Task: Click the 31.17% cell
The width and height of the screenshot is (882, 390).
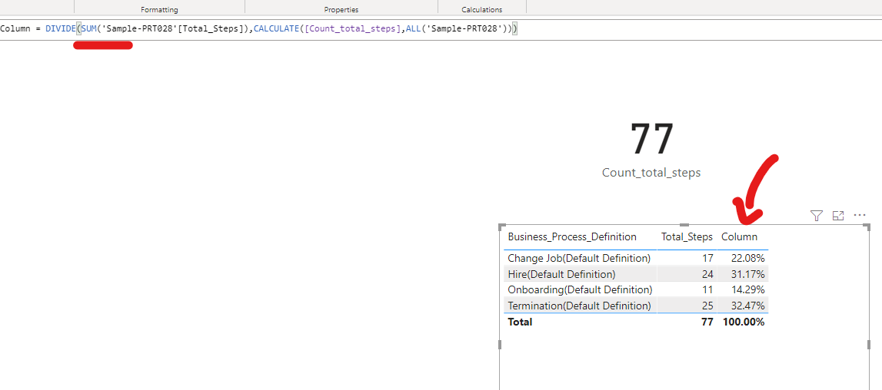Action: point(747,274)
